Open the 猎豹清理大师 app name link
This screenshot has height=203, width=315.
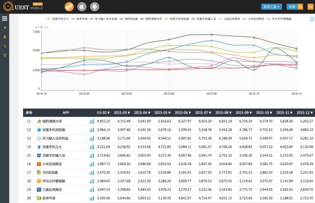(52, 121)
